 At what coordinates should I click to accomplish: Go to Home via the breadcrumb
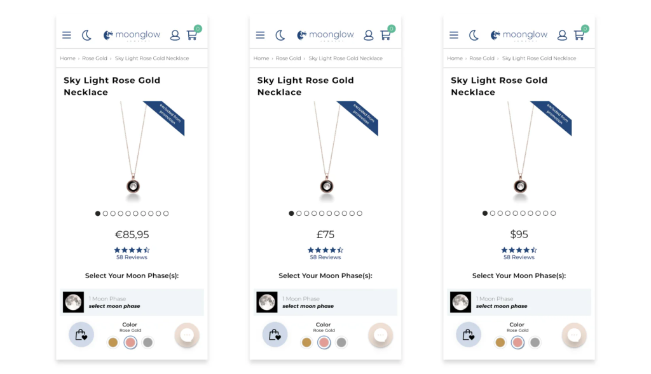67,58
